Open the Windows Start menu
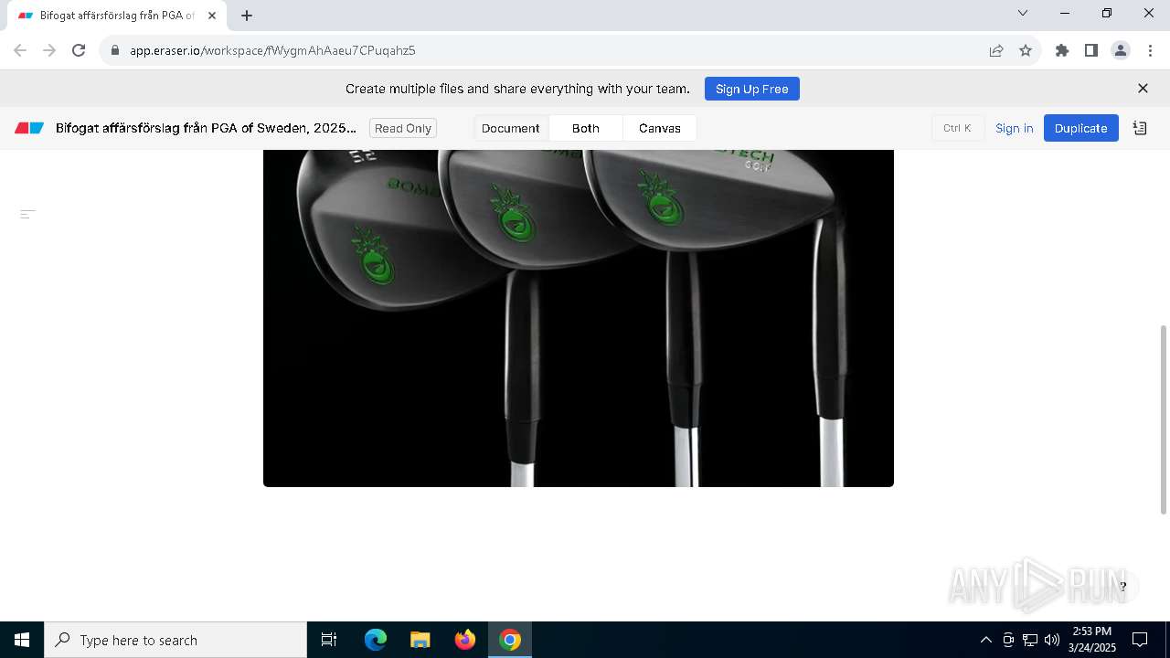The height and width of the screenshot is (658, 1170). (x=22, y=640)
